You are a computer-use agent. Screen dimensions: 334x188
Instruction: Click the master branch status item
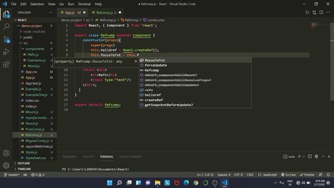coord(11,174)
